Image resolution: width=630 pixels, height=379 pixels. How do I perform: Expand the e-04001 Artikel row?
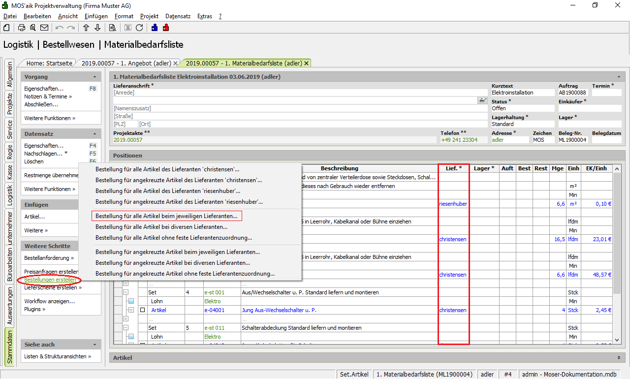point(131,310)
